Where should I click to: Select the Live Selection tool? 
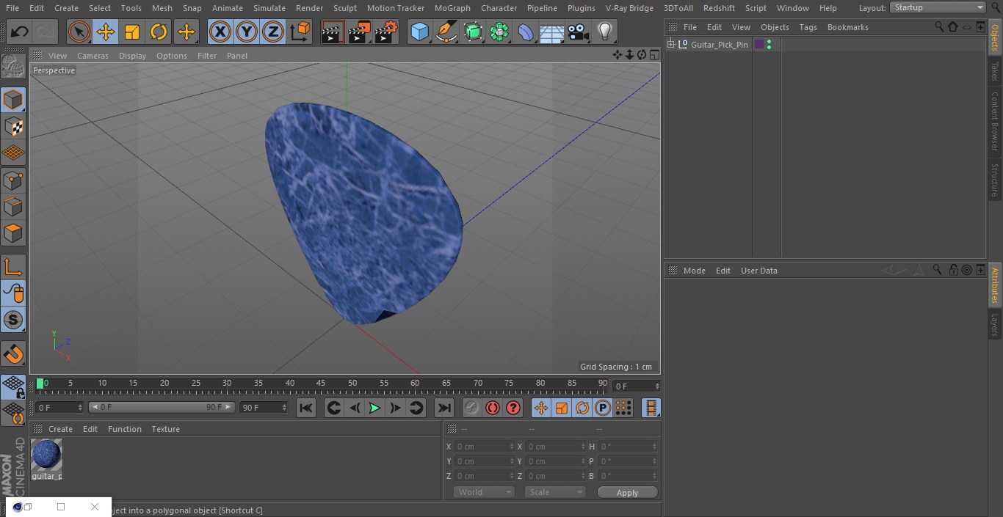(x=79, y=32)
